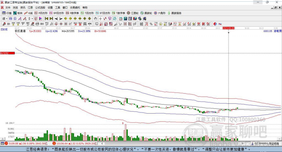The width and height of the screenshot is (282, 152).
Task: Select the hand pan tool
Action: tap(96, 19)
